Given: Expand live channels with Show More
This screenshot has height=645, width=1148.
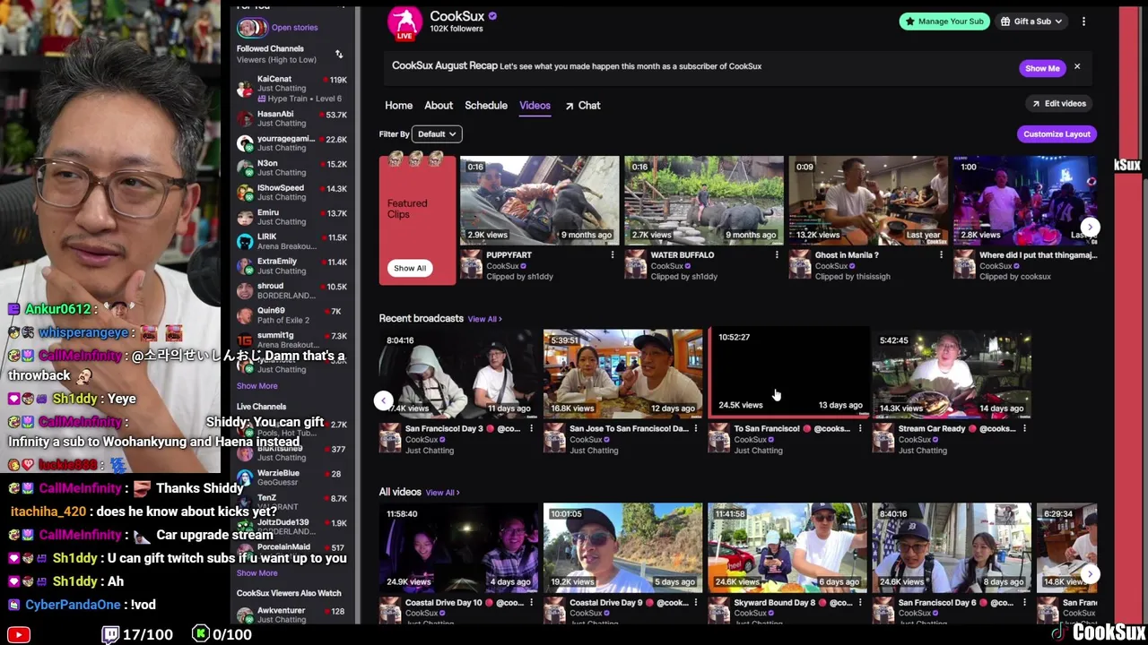Looking at the screenshot, I should click(257, 573).
